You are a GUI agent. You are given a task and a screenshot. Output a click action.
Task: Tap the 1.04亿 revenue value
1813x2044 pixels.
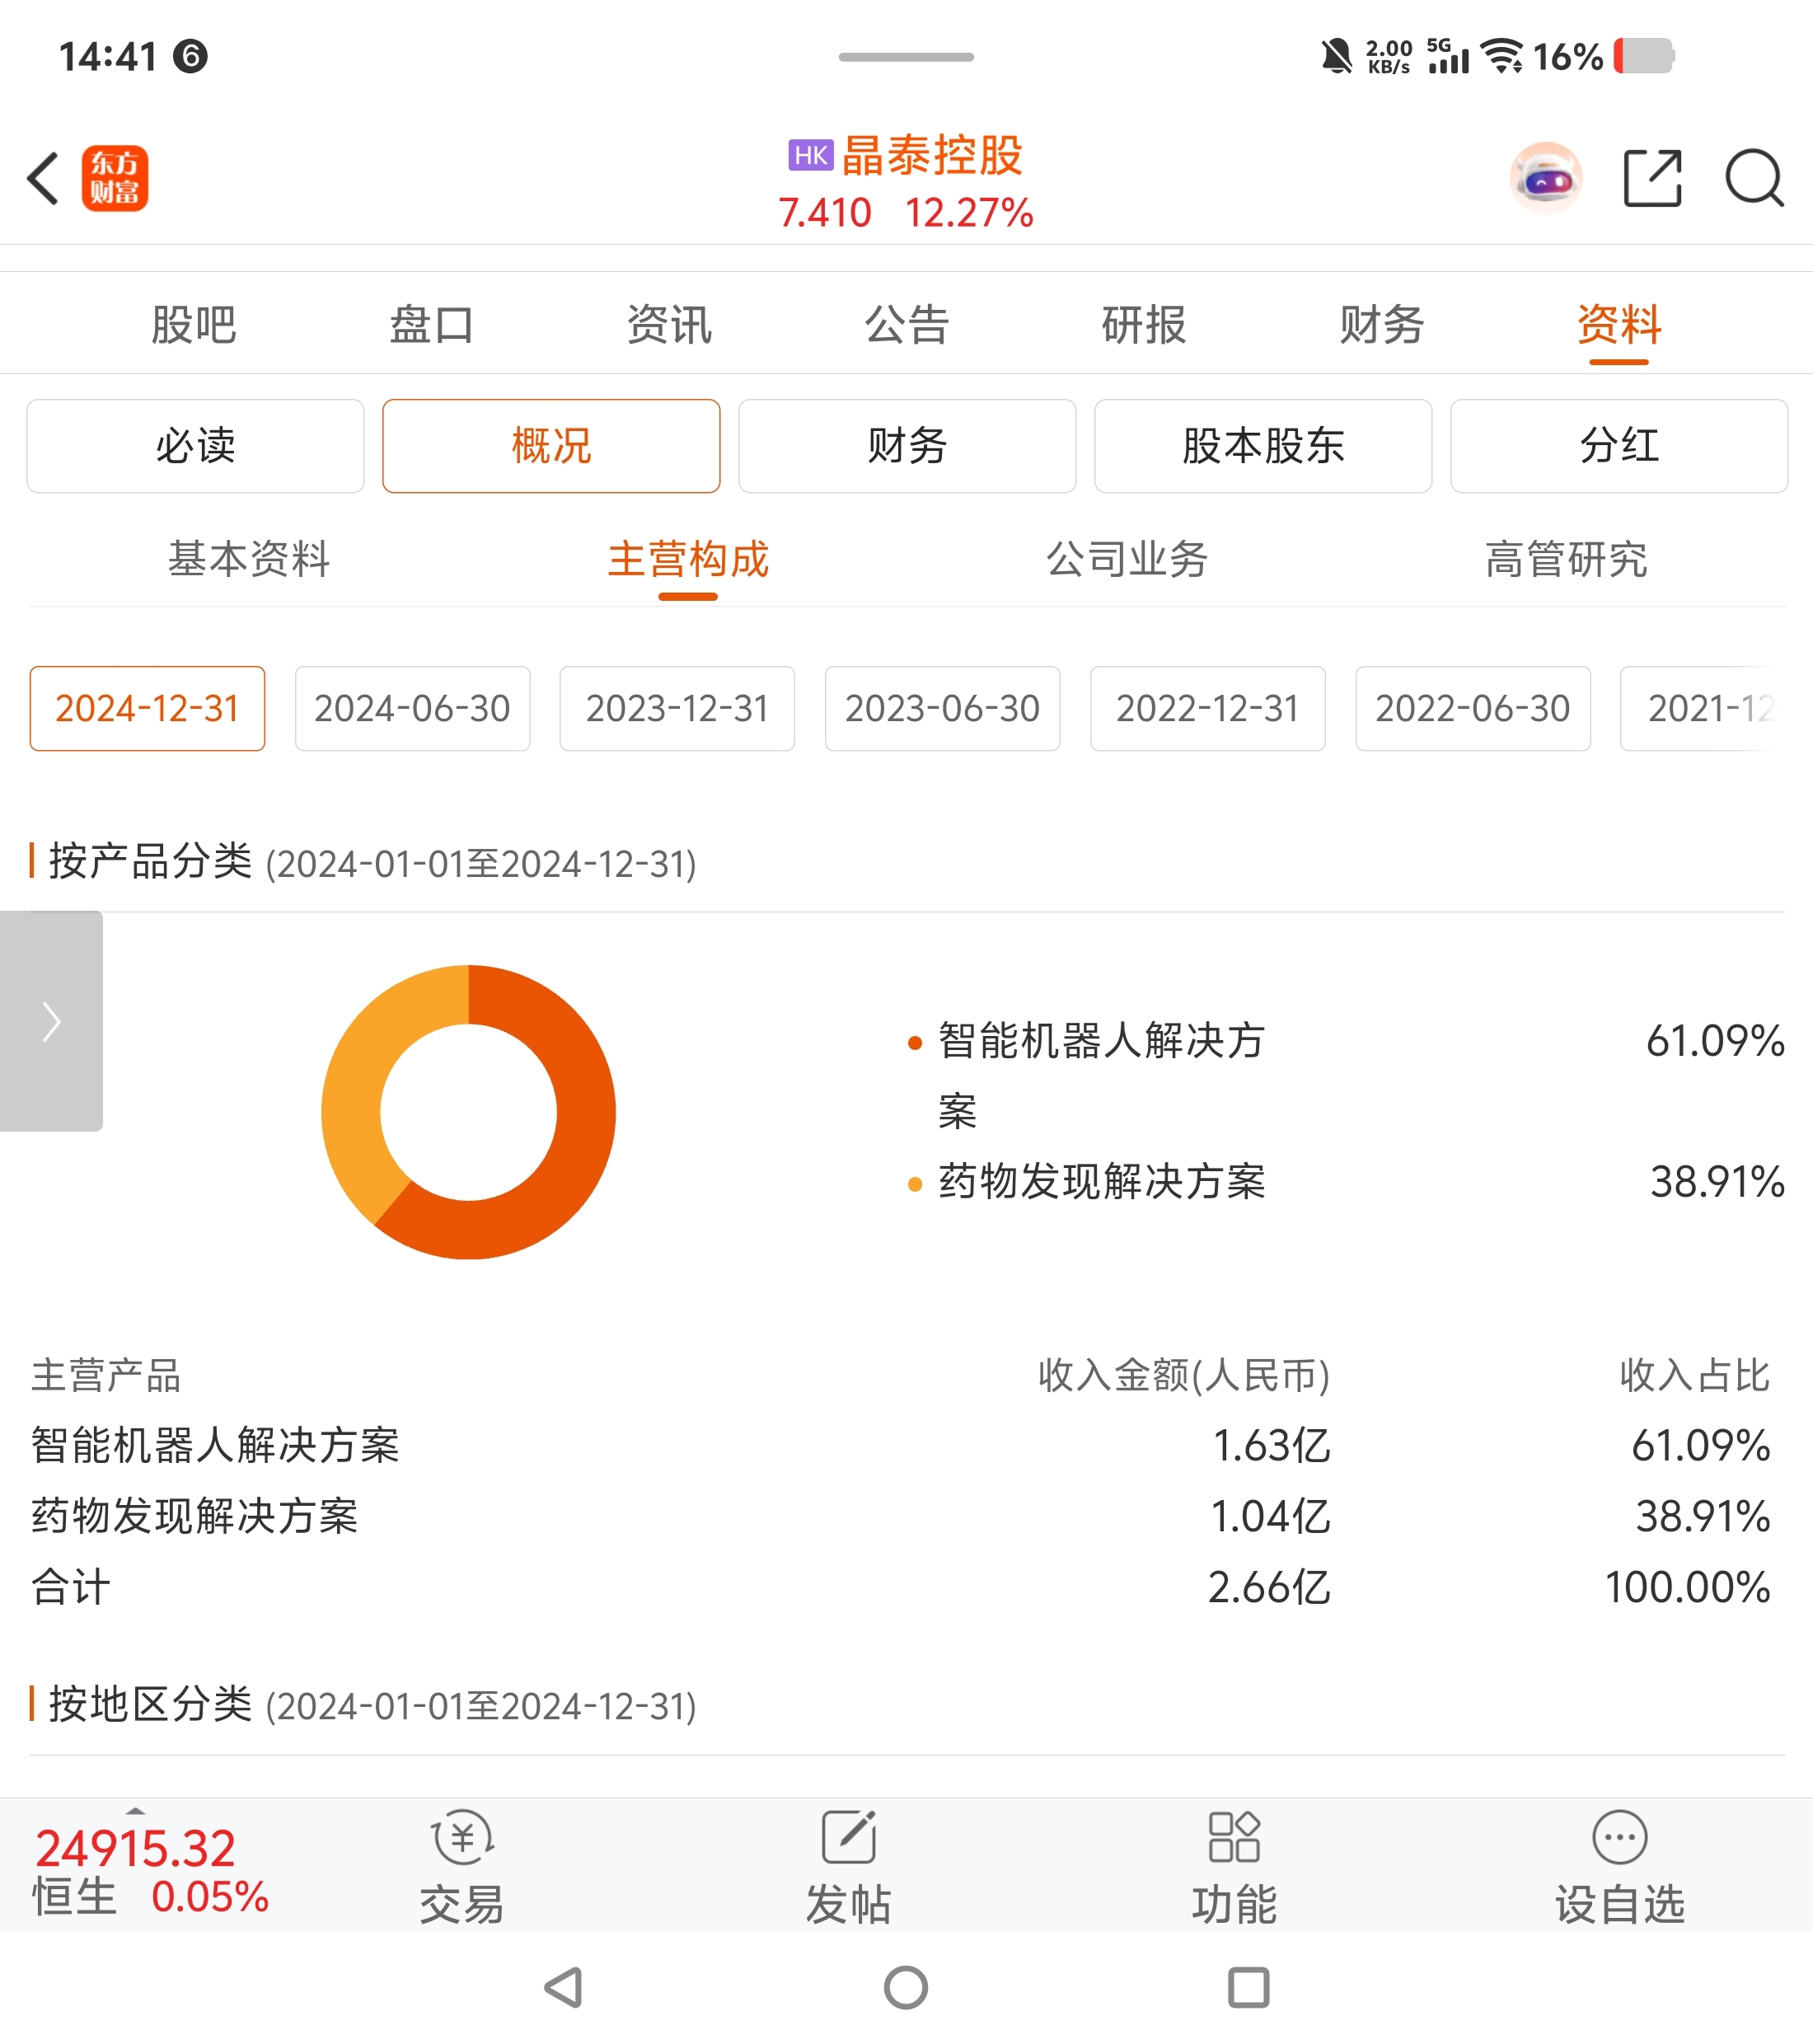click(x=1271, y=1517)
